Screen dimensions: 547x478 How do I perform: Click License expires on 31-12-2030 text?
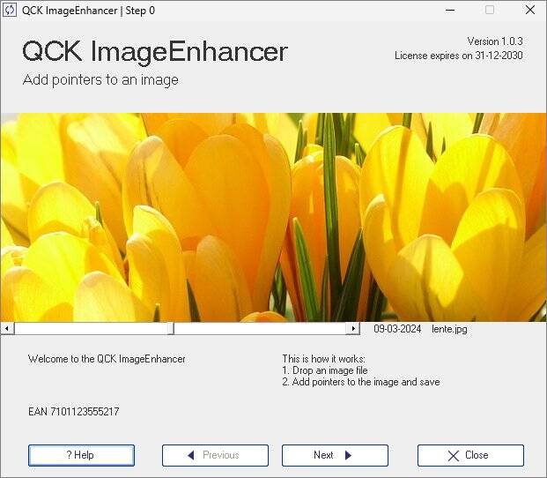tap(459, 56)
